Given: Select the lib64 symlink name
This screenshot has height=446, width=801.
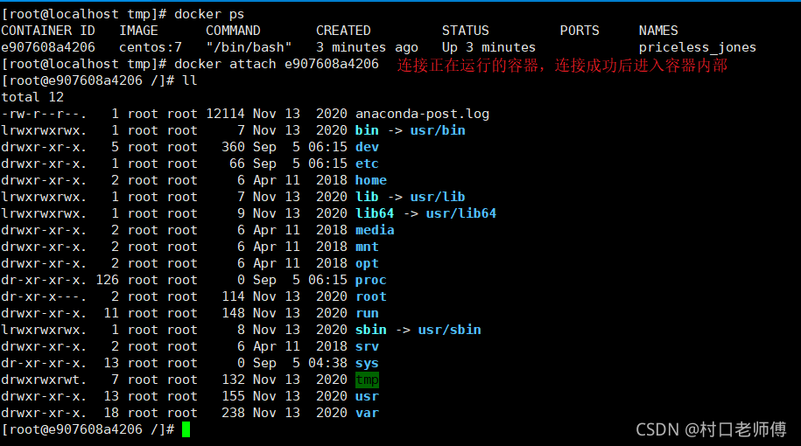Looking at the screenshot, I should (375, 213).
